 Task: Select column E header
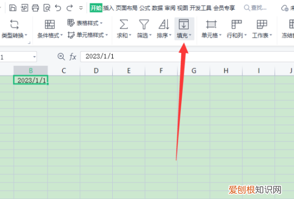pyautogui.click(x=128, y=71)
